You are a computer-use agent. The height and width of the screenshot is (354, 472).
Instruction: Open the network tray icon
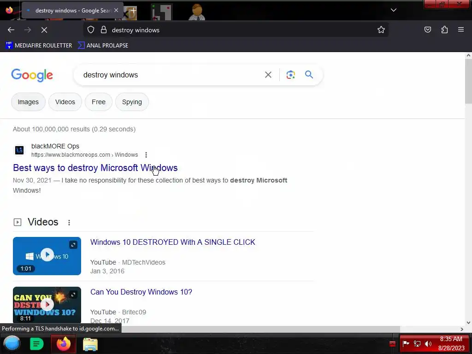tap(417, 343)
